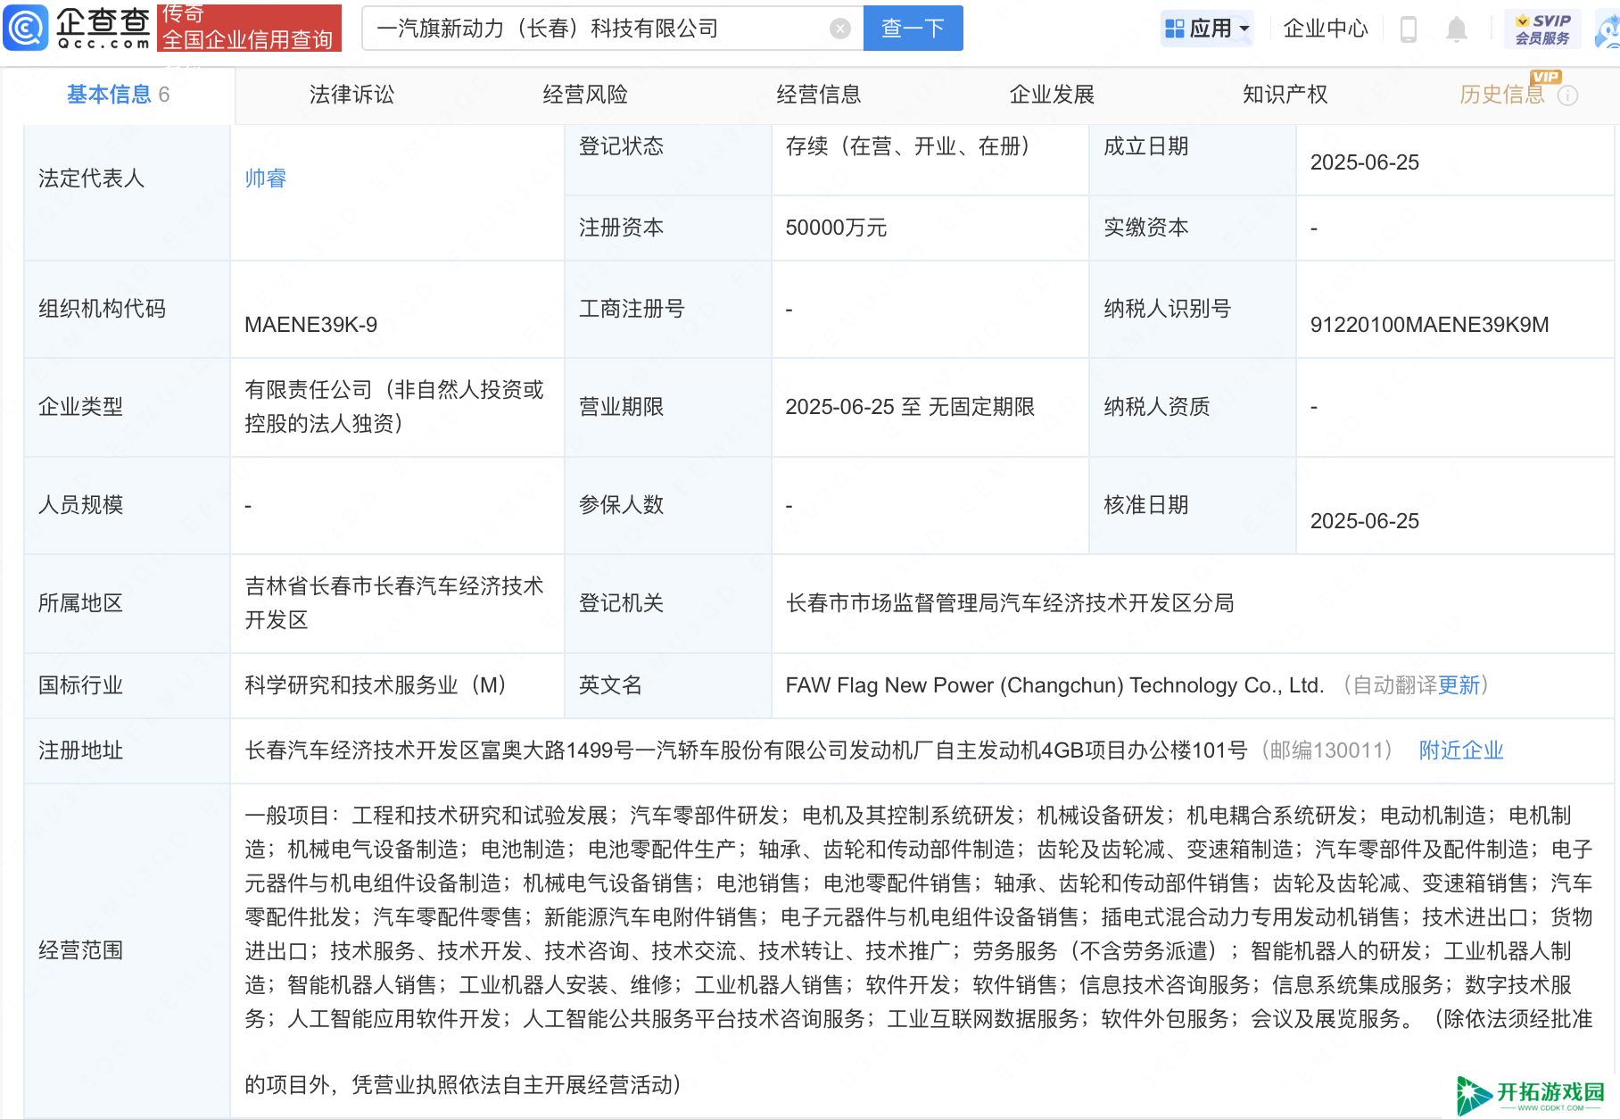Open notifications bell icon
This screenshot has width=1620, height=1119.
click(x=1456, y=29)
